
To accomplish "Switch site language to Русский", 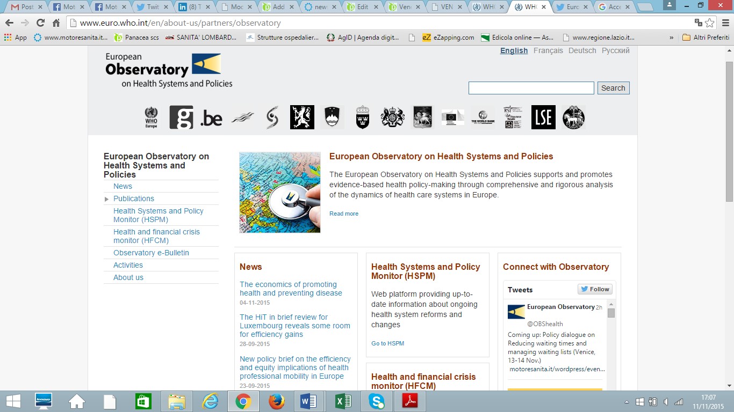I will pos(616,50).
